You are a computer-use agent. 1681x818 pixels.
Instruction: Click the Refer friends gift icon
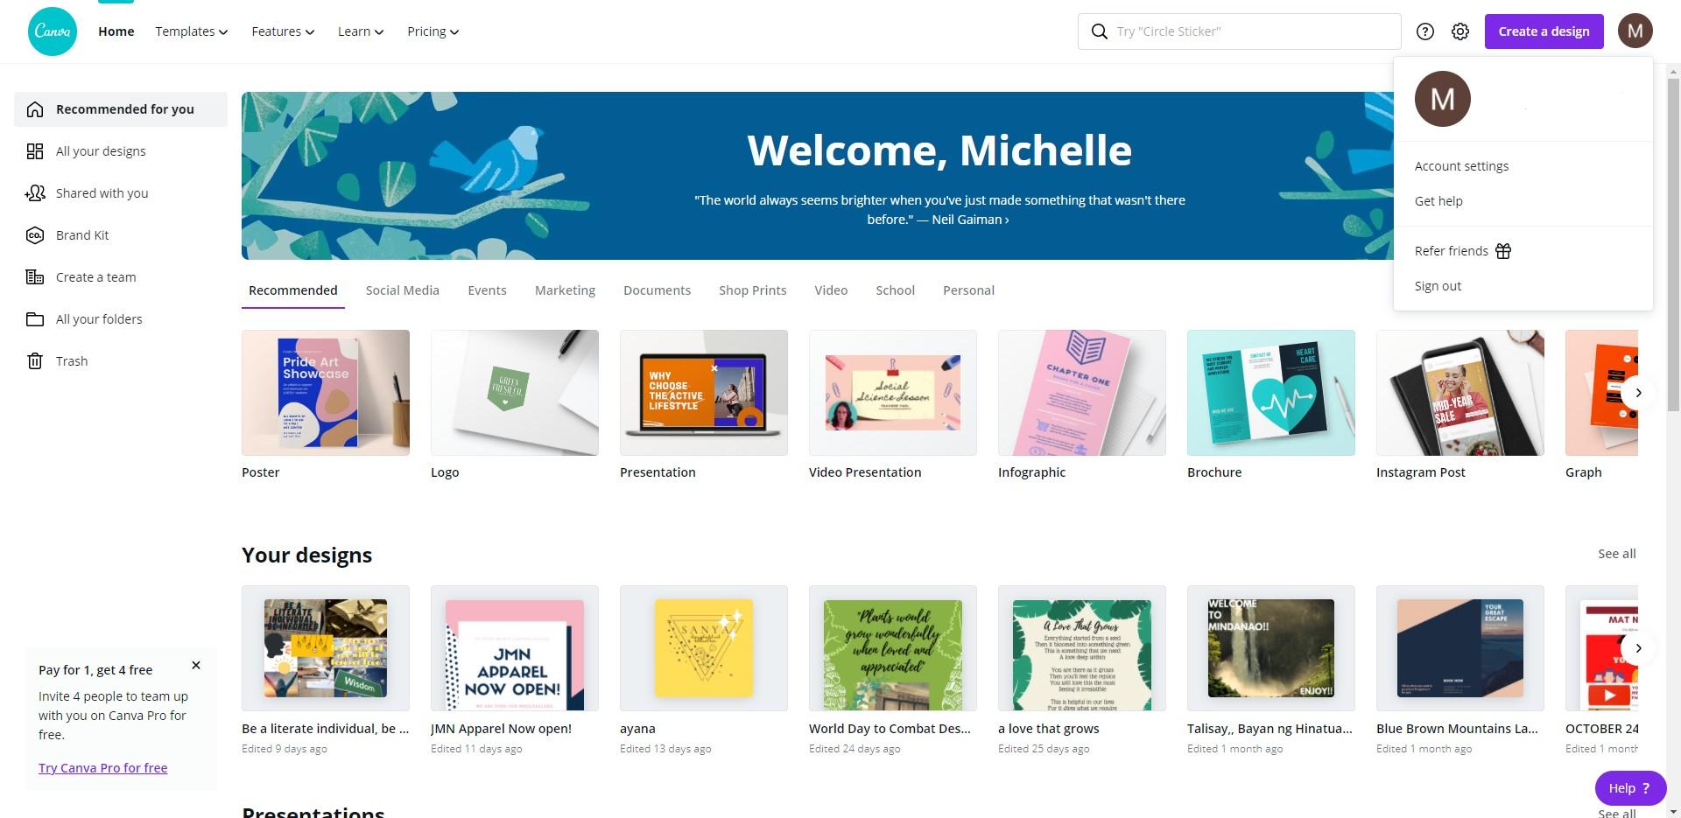tap(1503, 251)
